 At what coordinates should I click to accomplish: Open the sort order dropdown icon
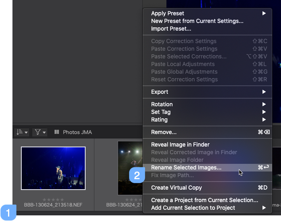click(22, 132)
